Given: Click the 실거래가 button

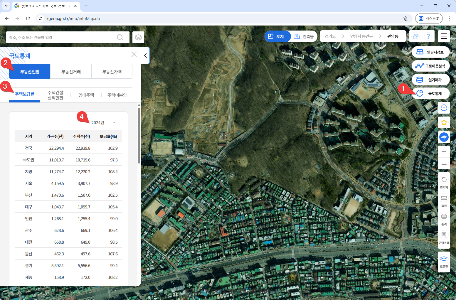Looking at the screenshot, I should click(431, 80).
